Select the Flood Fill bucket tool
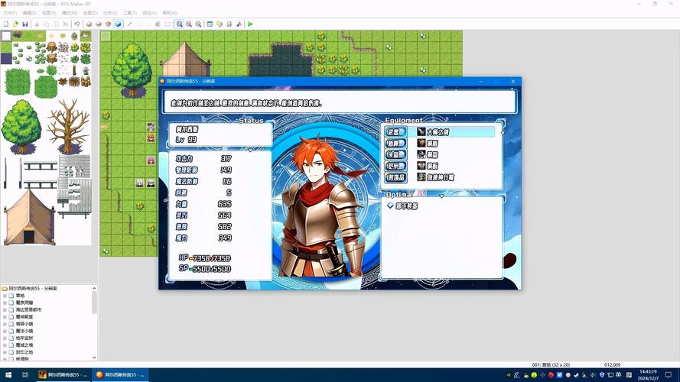The image size is (680, 382). click(x=158, y=24)
